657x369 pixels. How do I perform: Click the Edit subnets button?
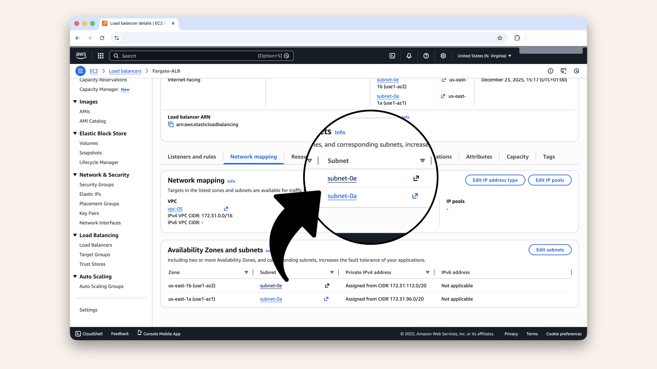[550, 250]
